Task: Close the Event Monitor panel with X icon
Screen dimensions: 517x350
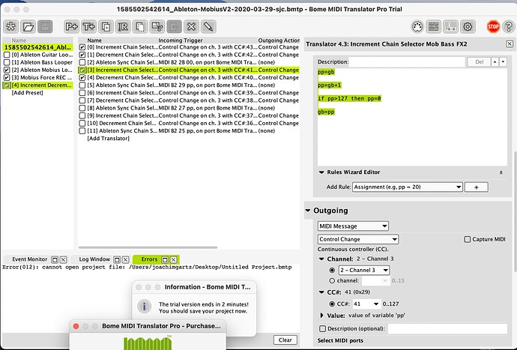Action: (63, 259)
